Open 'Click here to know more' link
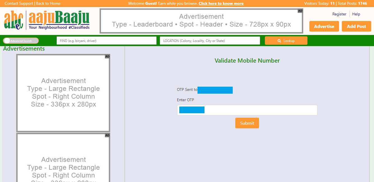The image size is (374, 182). [221, 3]
